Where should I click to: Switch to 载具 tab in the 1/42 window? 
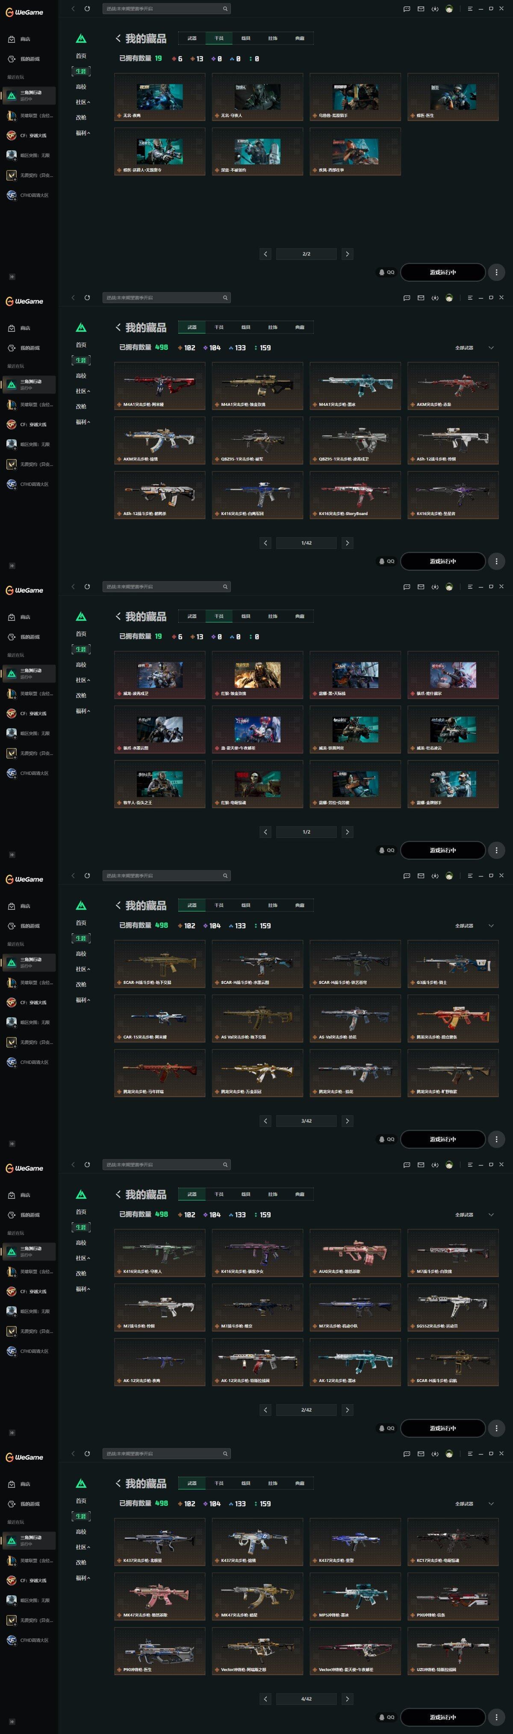point(245,327)
